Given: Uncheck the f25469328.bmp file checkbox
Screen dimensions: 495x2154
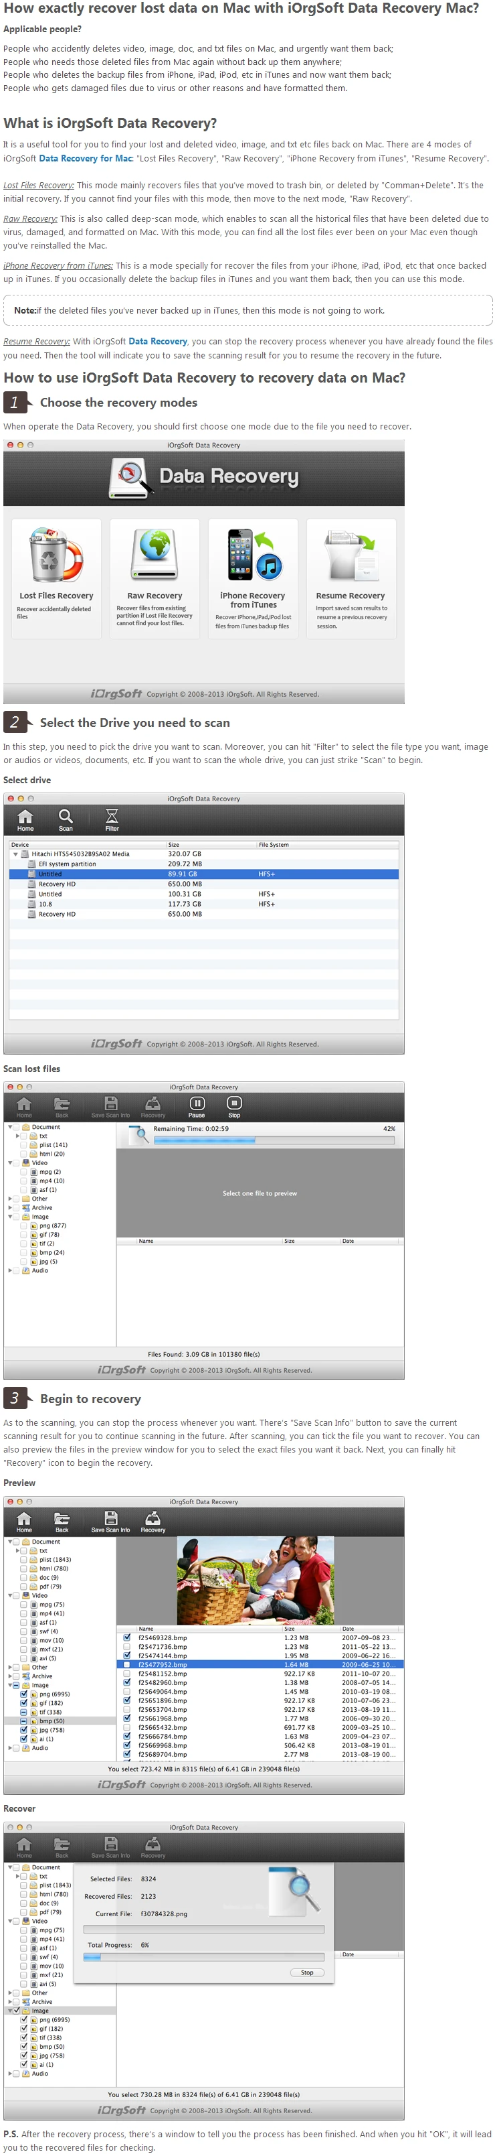Looking at the screenshot, I should click(x=127, y=1637).
